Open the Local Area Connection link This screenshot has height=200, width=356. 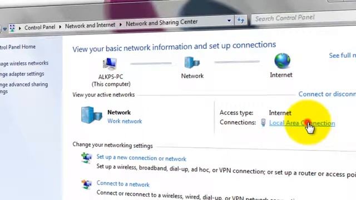click(302, 123)
